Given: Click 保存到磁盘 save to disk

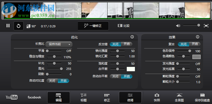Looking at the screenshot, I should 202,97.
